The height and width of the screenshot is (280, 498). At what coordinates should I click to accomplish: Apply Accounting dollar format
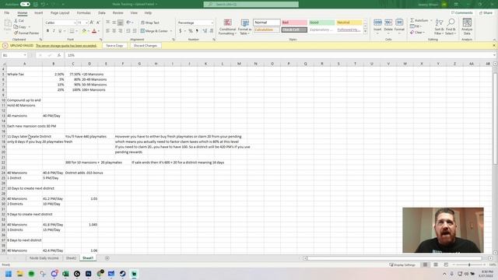tap(180, 31)
